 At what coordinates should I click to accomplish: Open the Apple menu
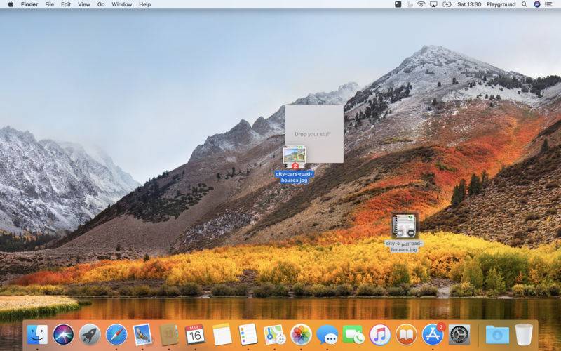[10, 4]
